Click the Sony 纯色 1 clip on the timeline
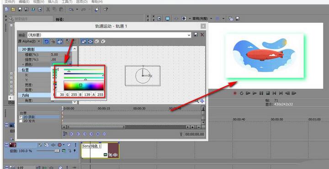Viewport: 329px width, 169px height. 100,151
